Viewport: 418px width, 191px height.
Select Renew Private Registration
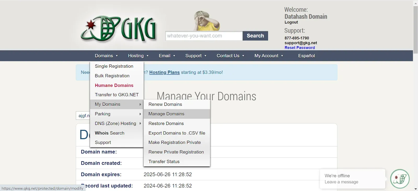(177, 152)
